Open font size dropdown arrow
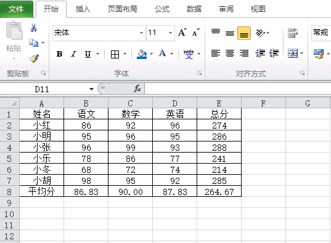The height and width of the screenshot is (243, 331). (170, 33)
